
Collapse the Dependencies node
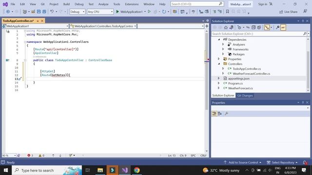click(219, 39)
